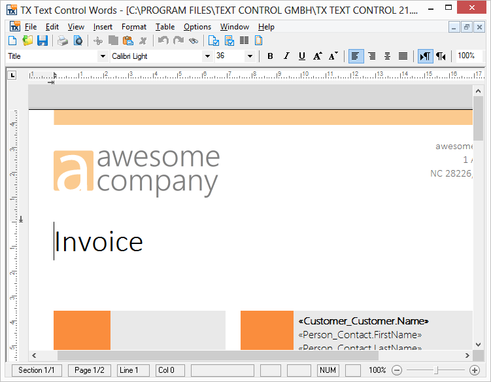Expand the font size 36 dropdown
This screenshot has width=491, height=382.
250,56
